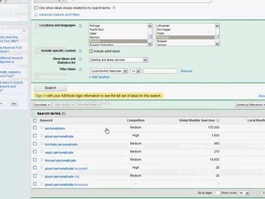Open the Download dropdown
Viewport: 265px width, 199px height.
point(42,104)
